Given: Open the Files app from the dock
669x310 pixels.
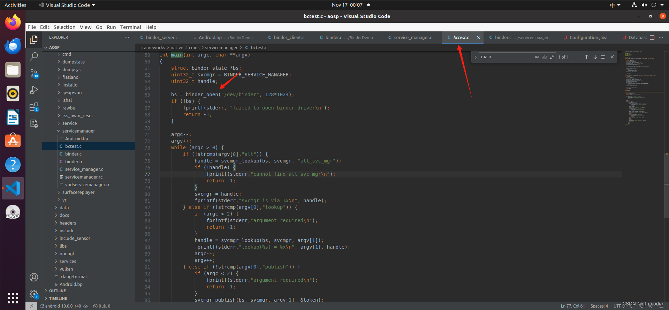Looking at the screenshot, I should [x=13, y=70].
